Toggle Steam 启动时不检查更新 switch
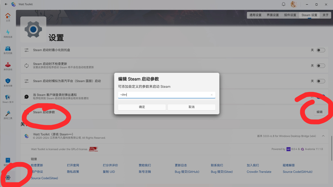 [x=321, y=66]
